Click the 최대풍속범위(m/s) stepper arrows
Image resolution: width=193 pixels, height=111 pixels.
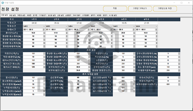[179, 70]
